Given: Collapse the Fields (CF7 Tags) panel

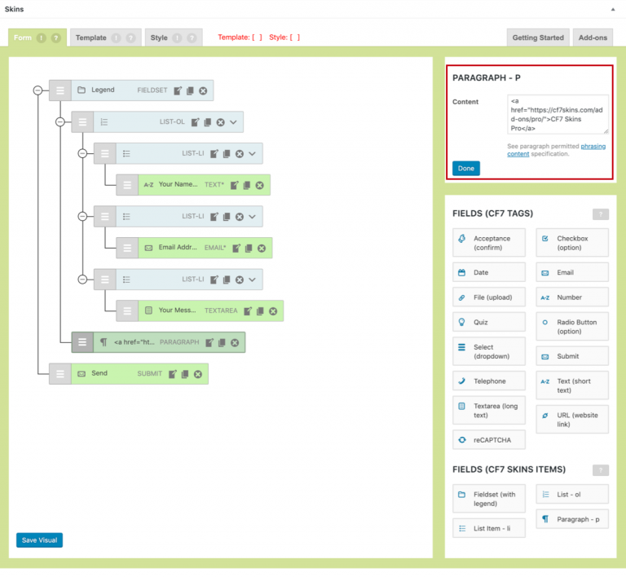Looking at the screenshot, I should tap(600, 214).
